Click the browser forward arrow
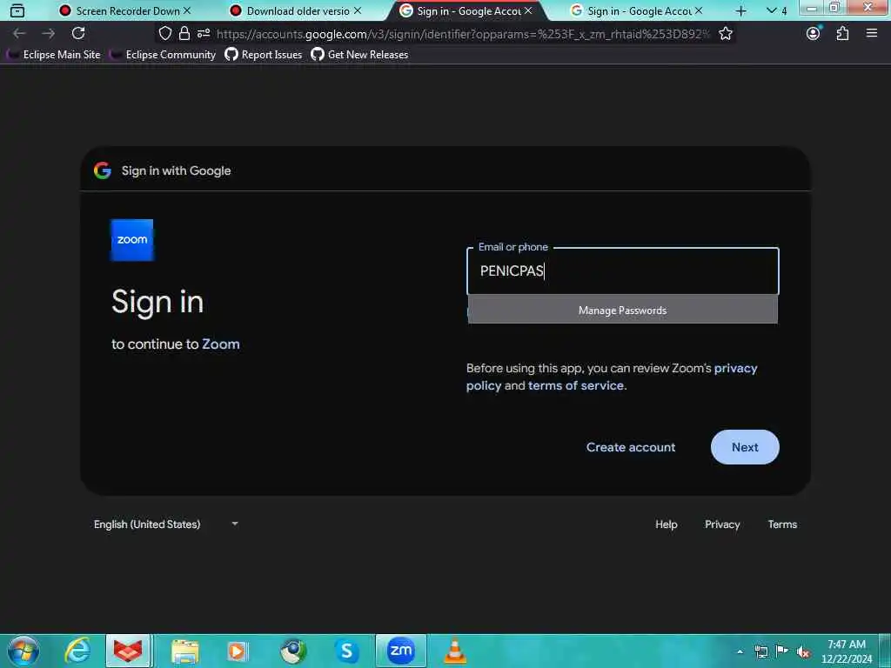This screenshot has height=668, width=891. (x=49, y=34)
